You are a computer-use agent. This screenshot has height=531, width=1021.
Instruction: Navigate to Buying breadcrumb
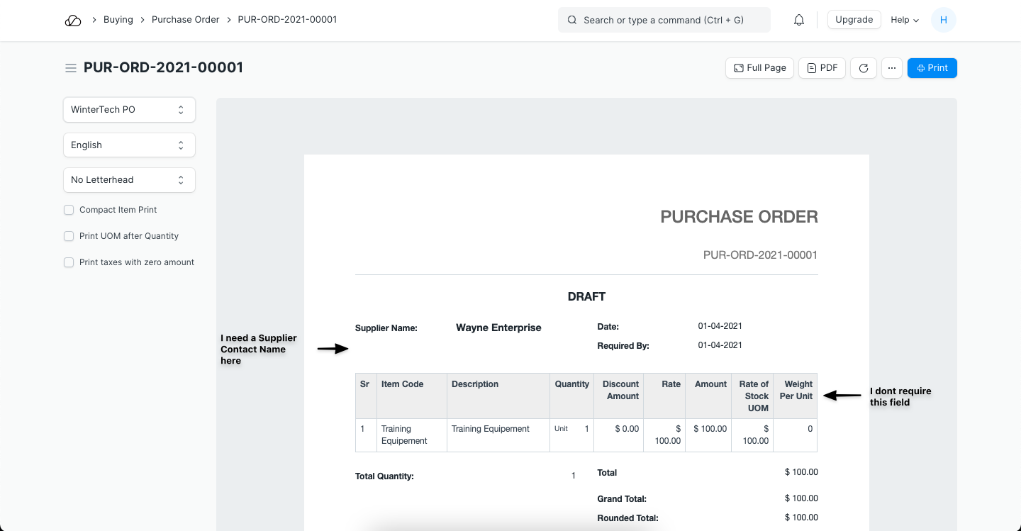[118, 20]
